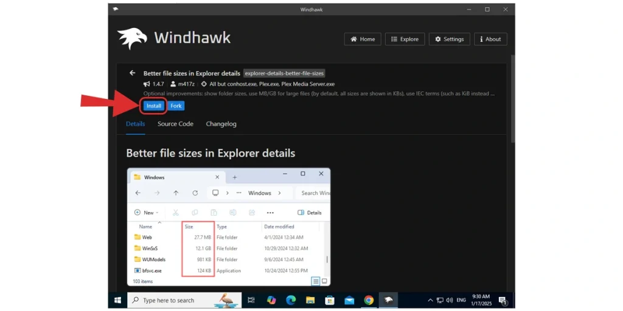Open the Home page
This screenshot has width=623, height=311.
(363, 39)
